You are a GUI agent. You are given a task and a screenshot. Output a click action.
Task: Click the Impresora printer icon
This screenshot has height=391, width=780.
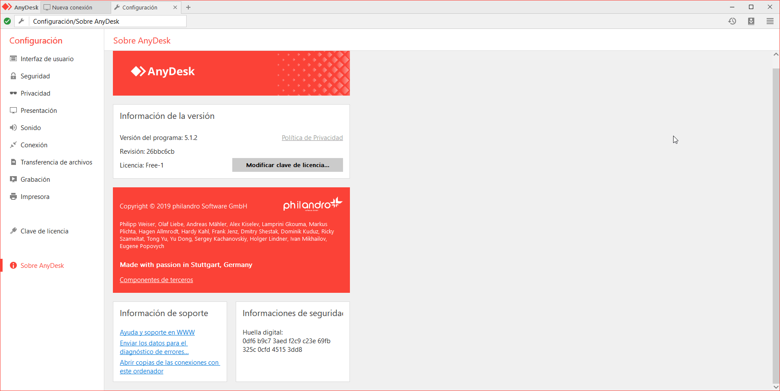coord(13,196)
